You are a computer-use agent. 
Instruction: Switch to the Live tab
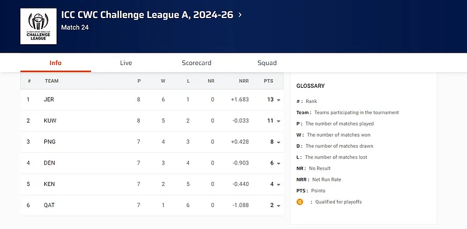coord(126,63)
